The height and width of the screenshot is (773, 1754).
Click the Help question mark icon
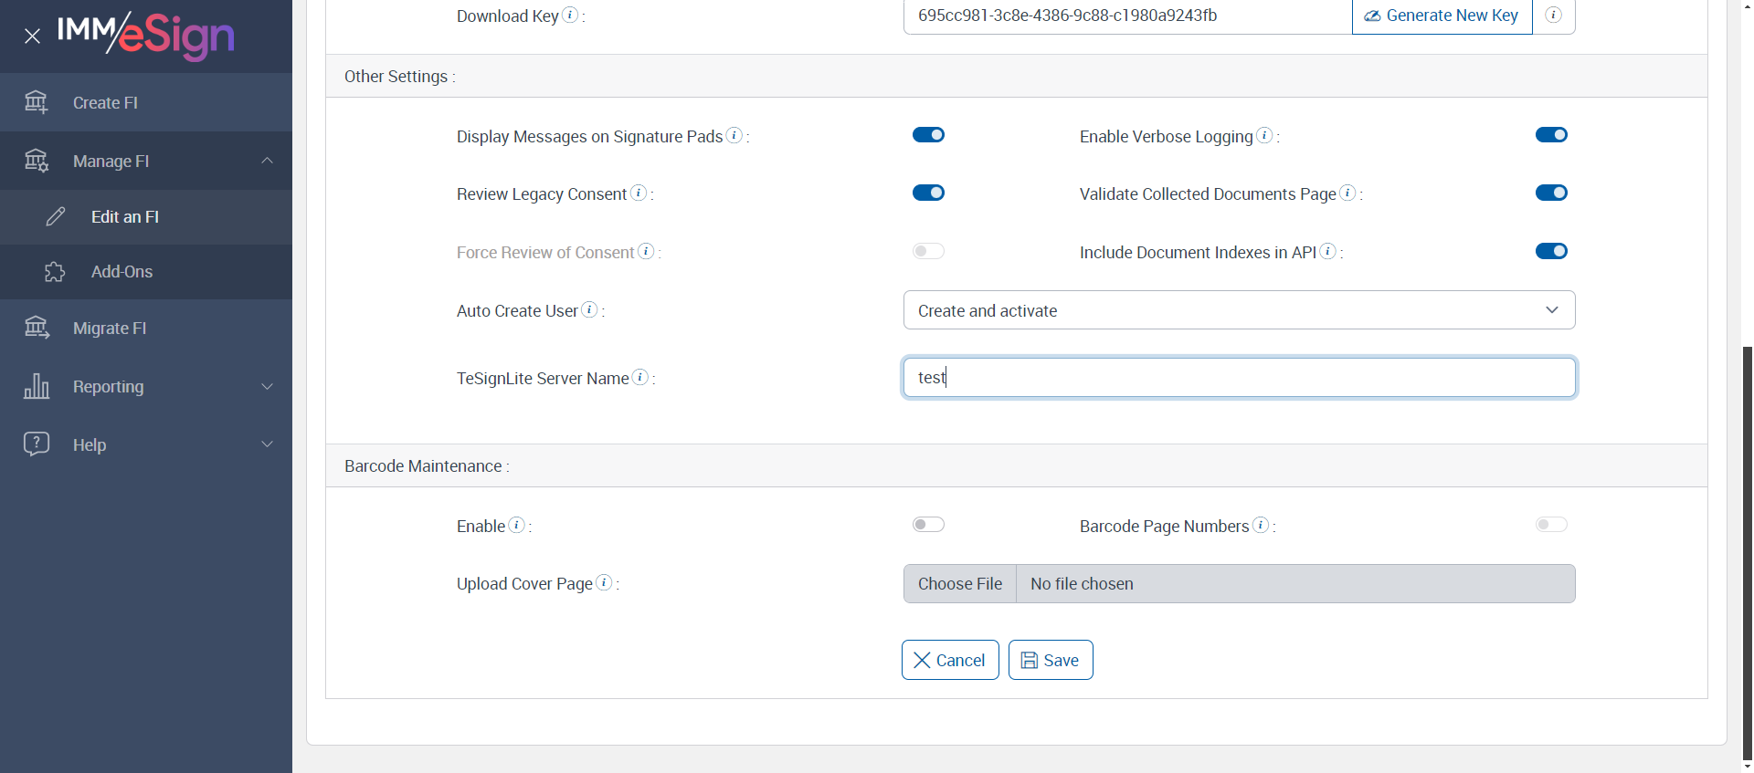(x=37, y=444)
